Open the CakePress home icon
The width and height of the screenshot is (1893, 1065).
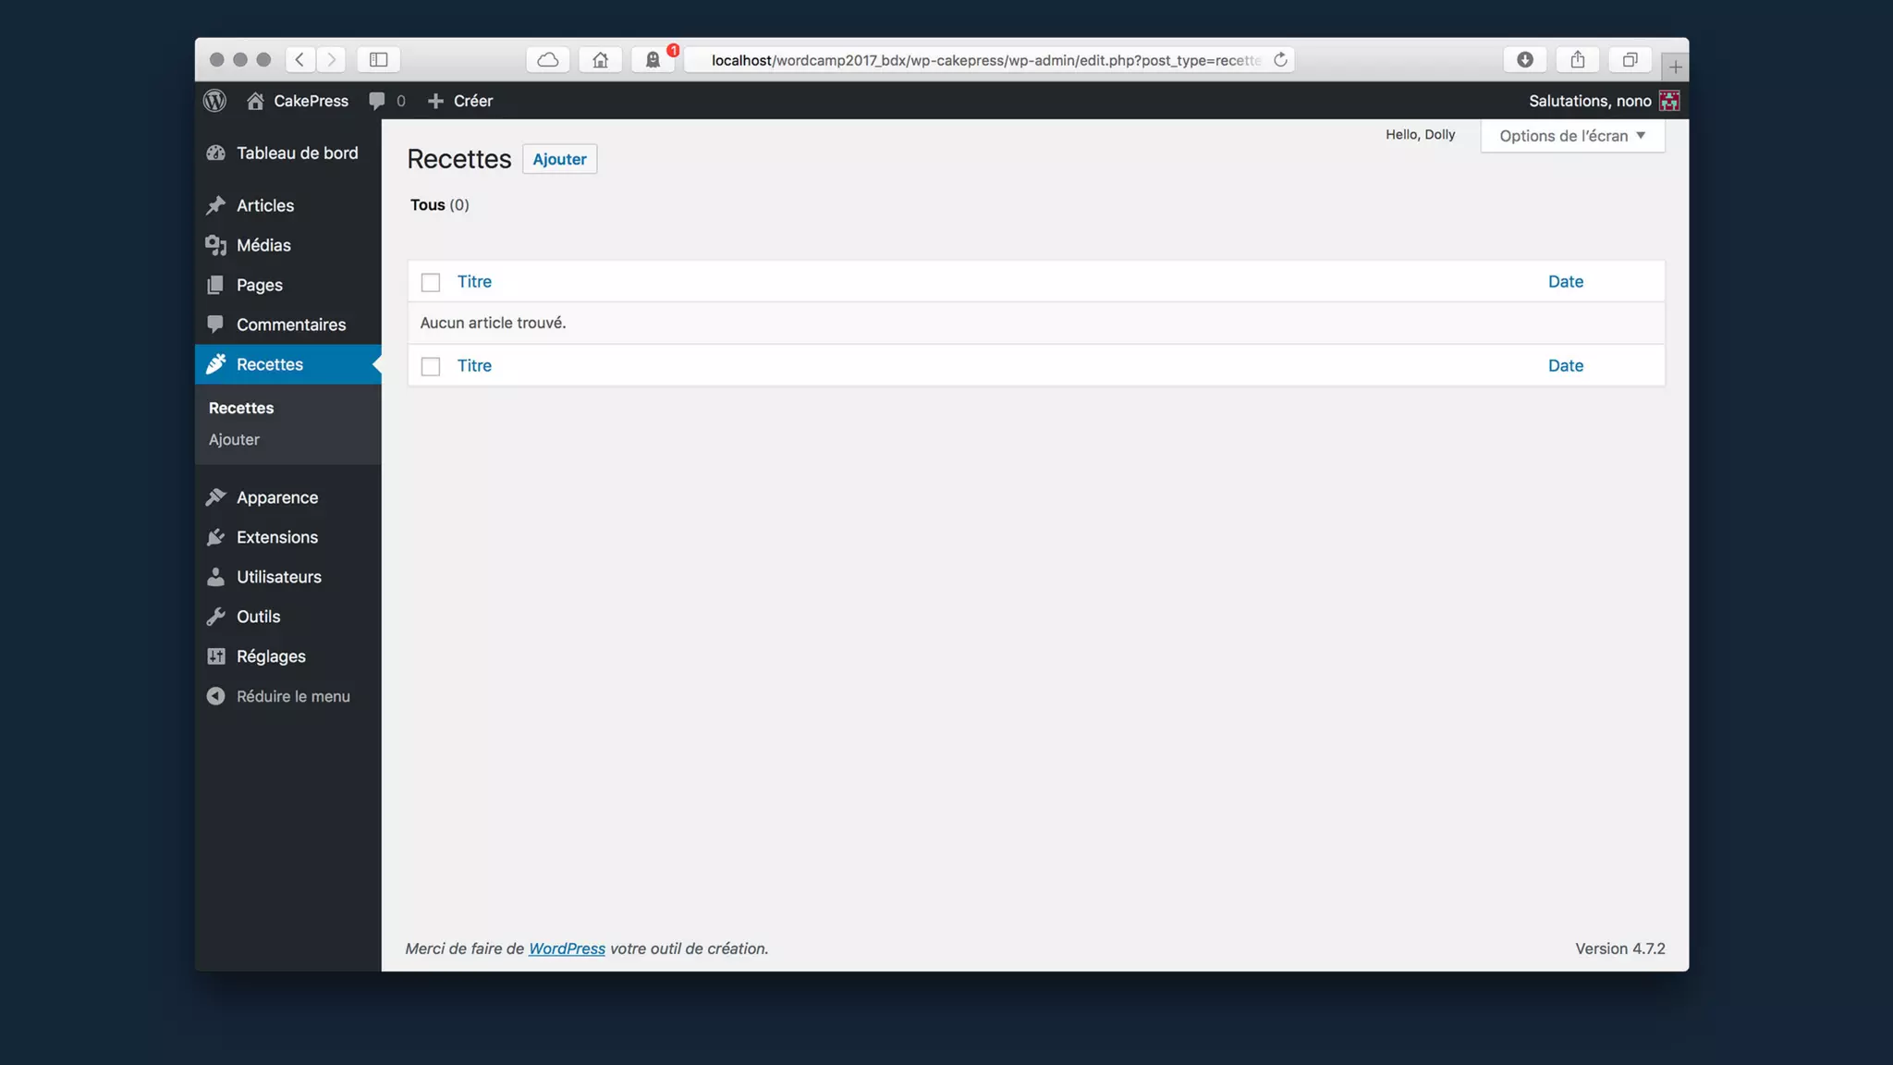(255, 101)
